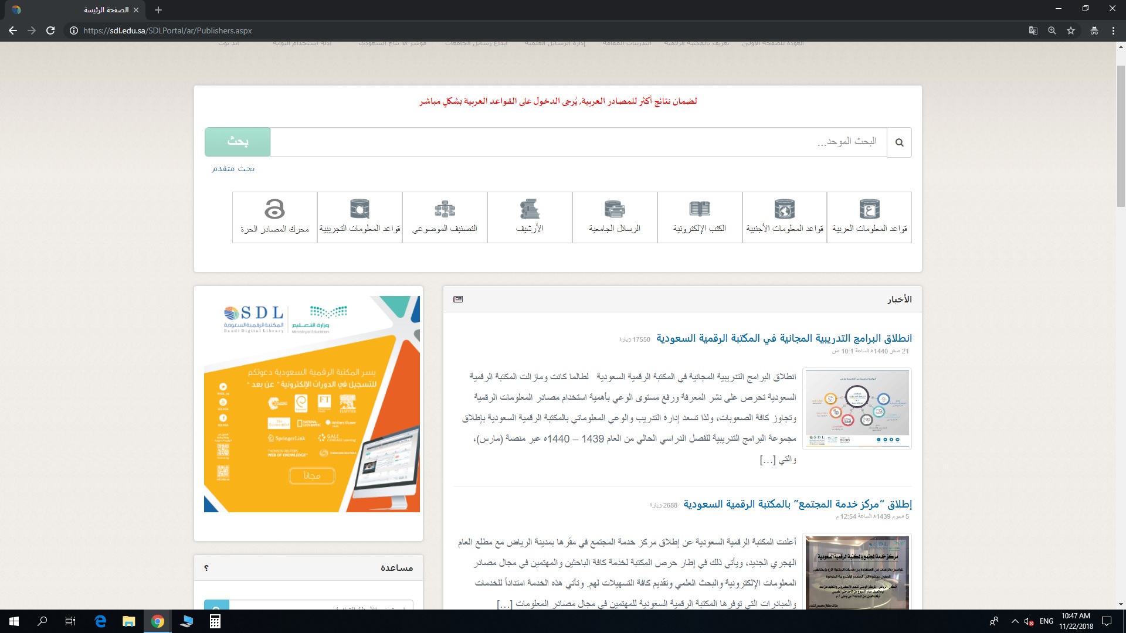Focus the unified search input field
This screenshot has width=1126, height=633.
click(578, 142)
